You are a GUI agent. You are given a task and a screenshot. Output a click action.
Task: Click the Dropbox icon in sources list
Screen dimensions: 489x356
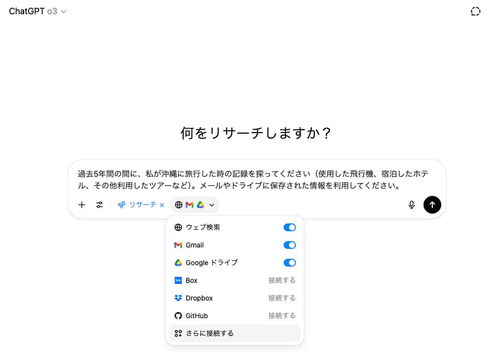pyautogui.click(x=178, y=298)
